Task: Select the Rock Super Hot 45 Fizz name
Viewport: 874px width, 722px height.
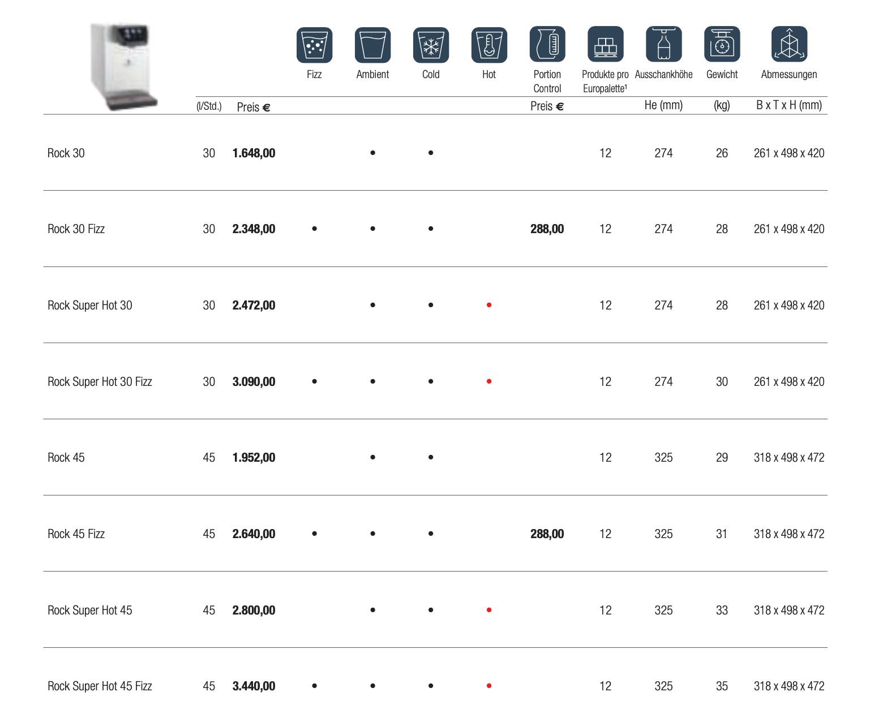Action: point(100,686)
